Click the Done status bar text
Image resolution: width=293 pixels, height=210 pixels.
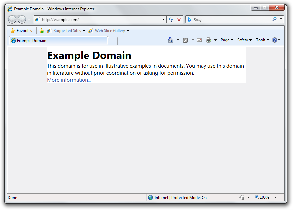12,198
